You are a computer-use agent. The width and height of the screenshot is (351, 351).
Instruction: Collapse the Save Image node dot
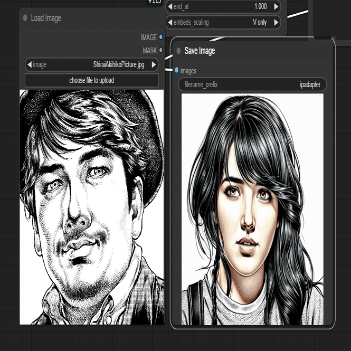pyautogui.click(x=178, y=51)
